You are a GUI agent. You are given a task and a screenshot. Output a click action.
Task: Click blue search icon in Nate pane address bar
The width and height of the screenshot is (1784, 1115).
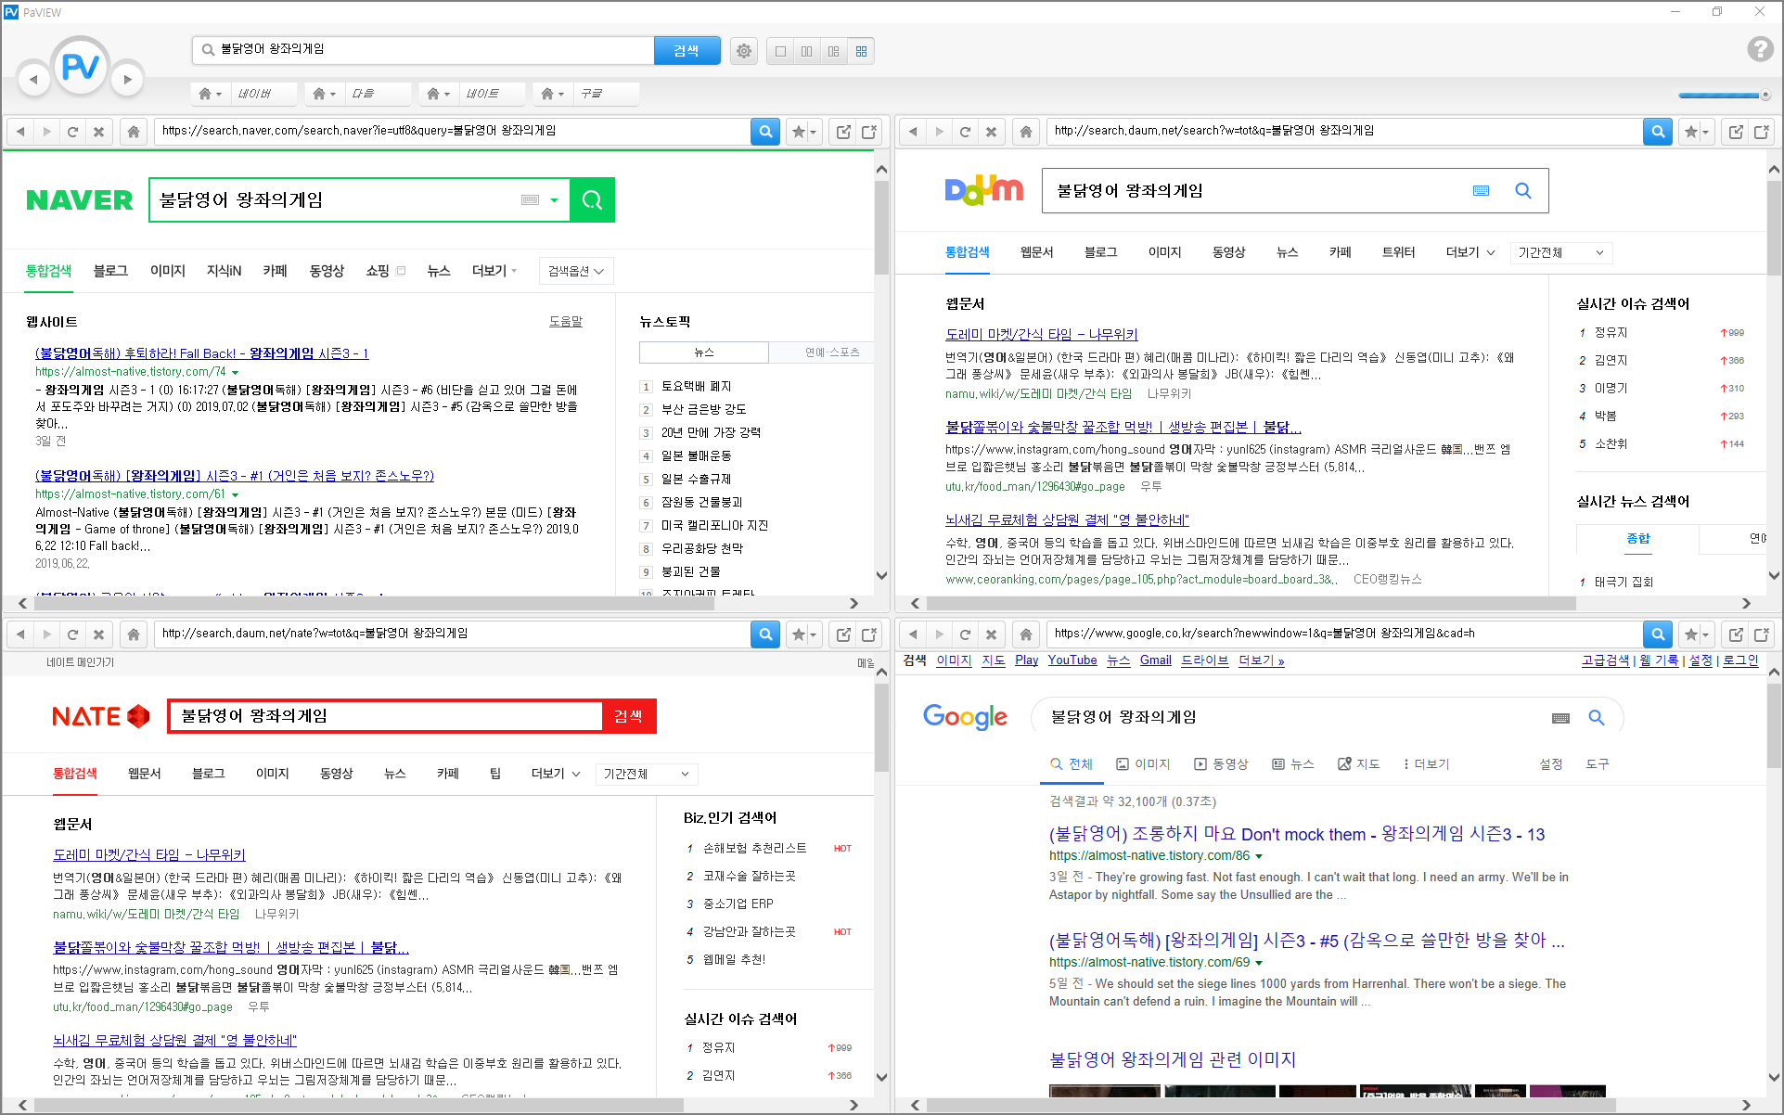765,634
